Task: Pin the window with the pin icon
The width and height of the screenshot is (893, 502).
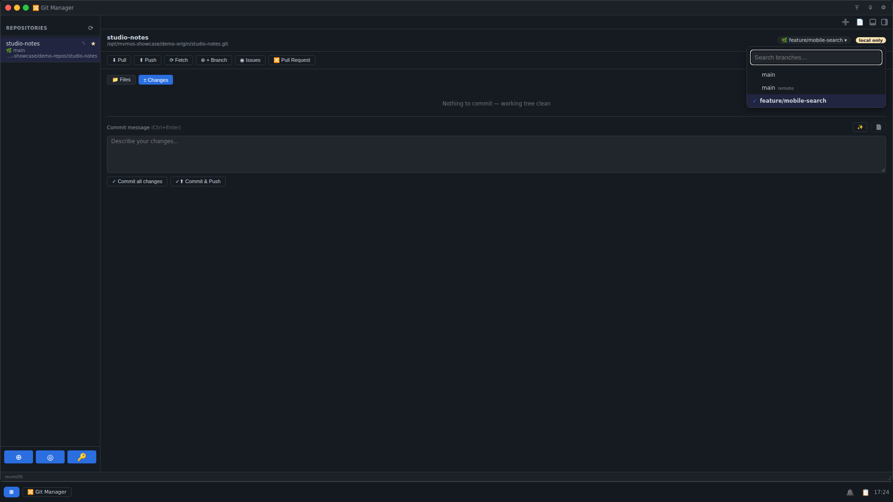Action: pos(870,7)
